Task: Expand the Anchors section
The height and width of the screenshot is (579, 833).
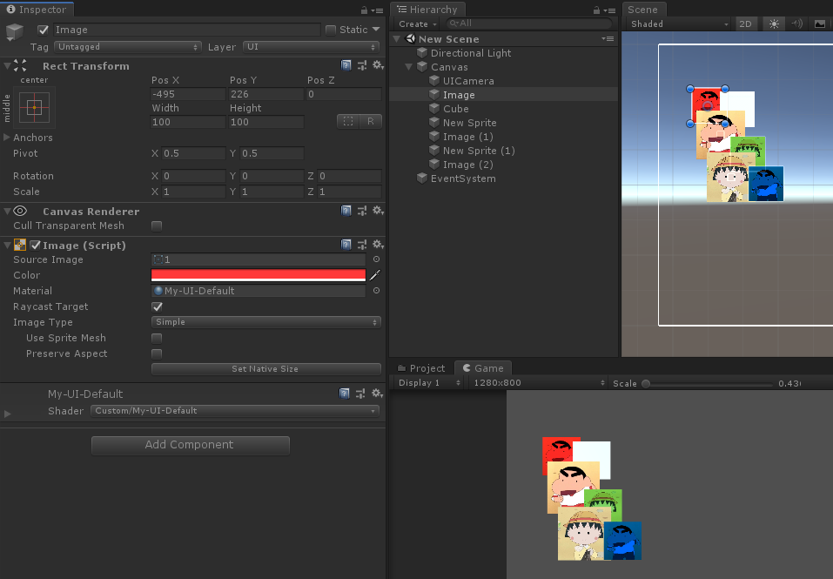Action: click(7, 138)
